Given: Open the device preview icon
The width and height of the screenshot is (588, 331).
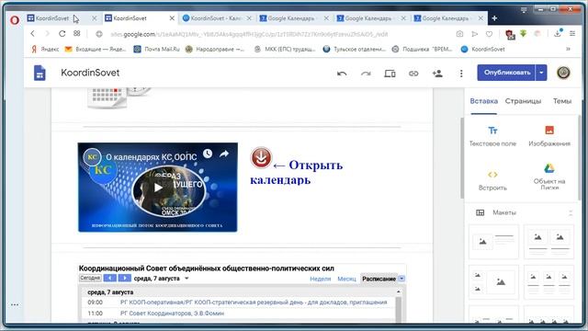Looking at the screenshot, I should pos(390,74).
